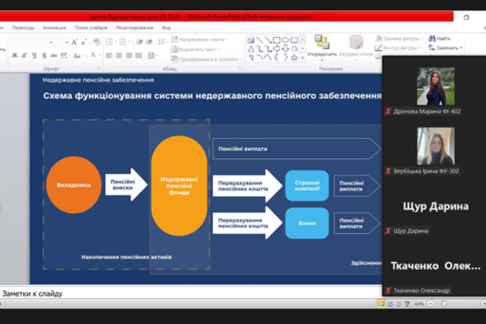
Task: Open the Анимация ribbon tab
Action: coord(55,28)
